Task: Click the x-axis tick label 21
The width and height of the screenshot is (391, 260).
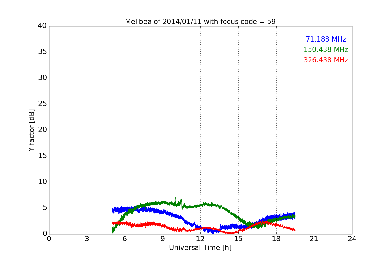Action: 314,239
